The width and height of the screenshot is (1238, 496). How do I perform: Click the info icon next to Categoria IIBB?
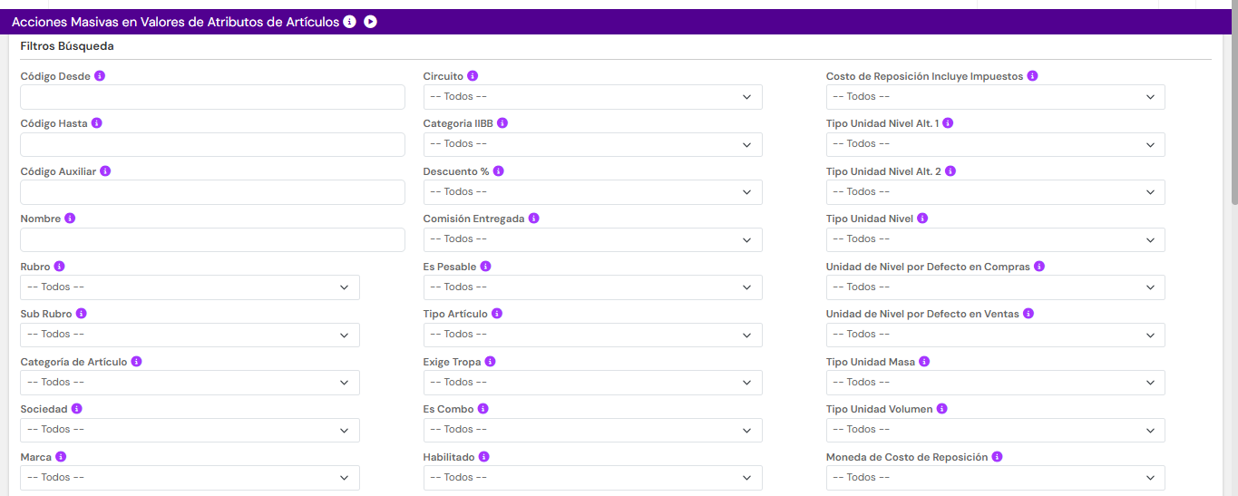click(502, 123)
